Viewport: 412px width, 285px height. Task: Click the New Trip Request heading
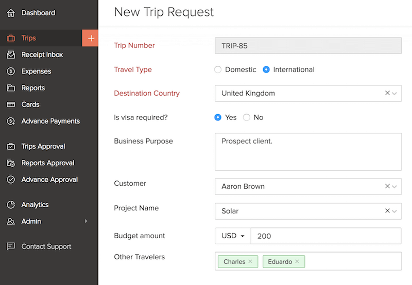(164, 12)
